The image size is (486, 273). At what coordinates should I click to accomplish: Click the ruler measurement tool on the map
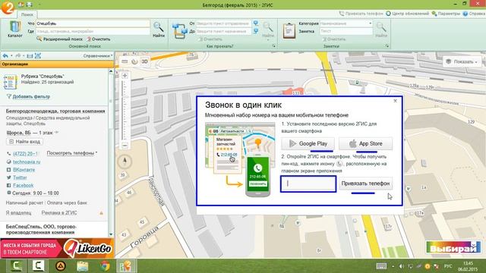tap(125, 61)
